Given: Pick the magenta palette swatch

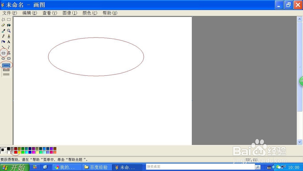Looking at the screenshot, I should [x=33, y=152].
